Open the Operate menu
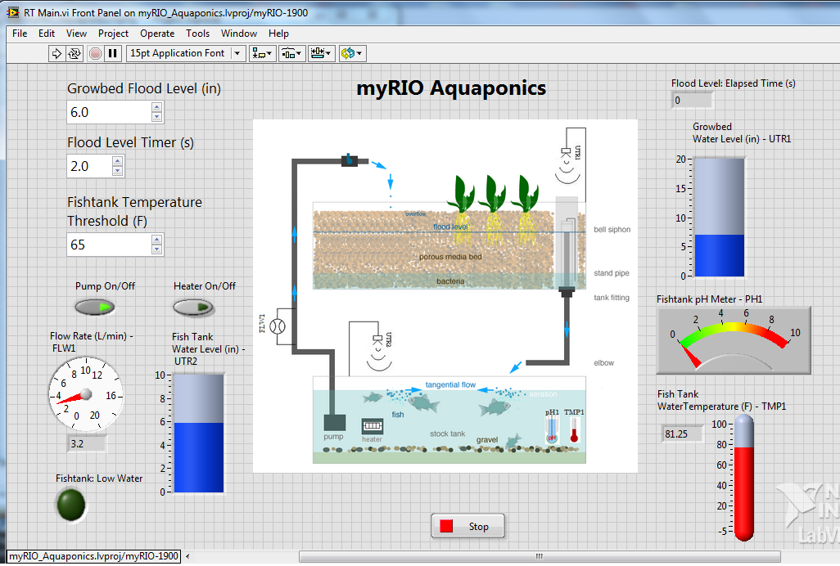The width and height of the screenshot is (840, 566). (x=156, y=34)
